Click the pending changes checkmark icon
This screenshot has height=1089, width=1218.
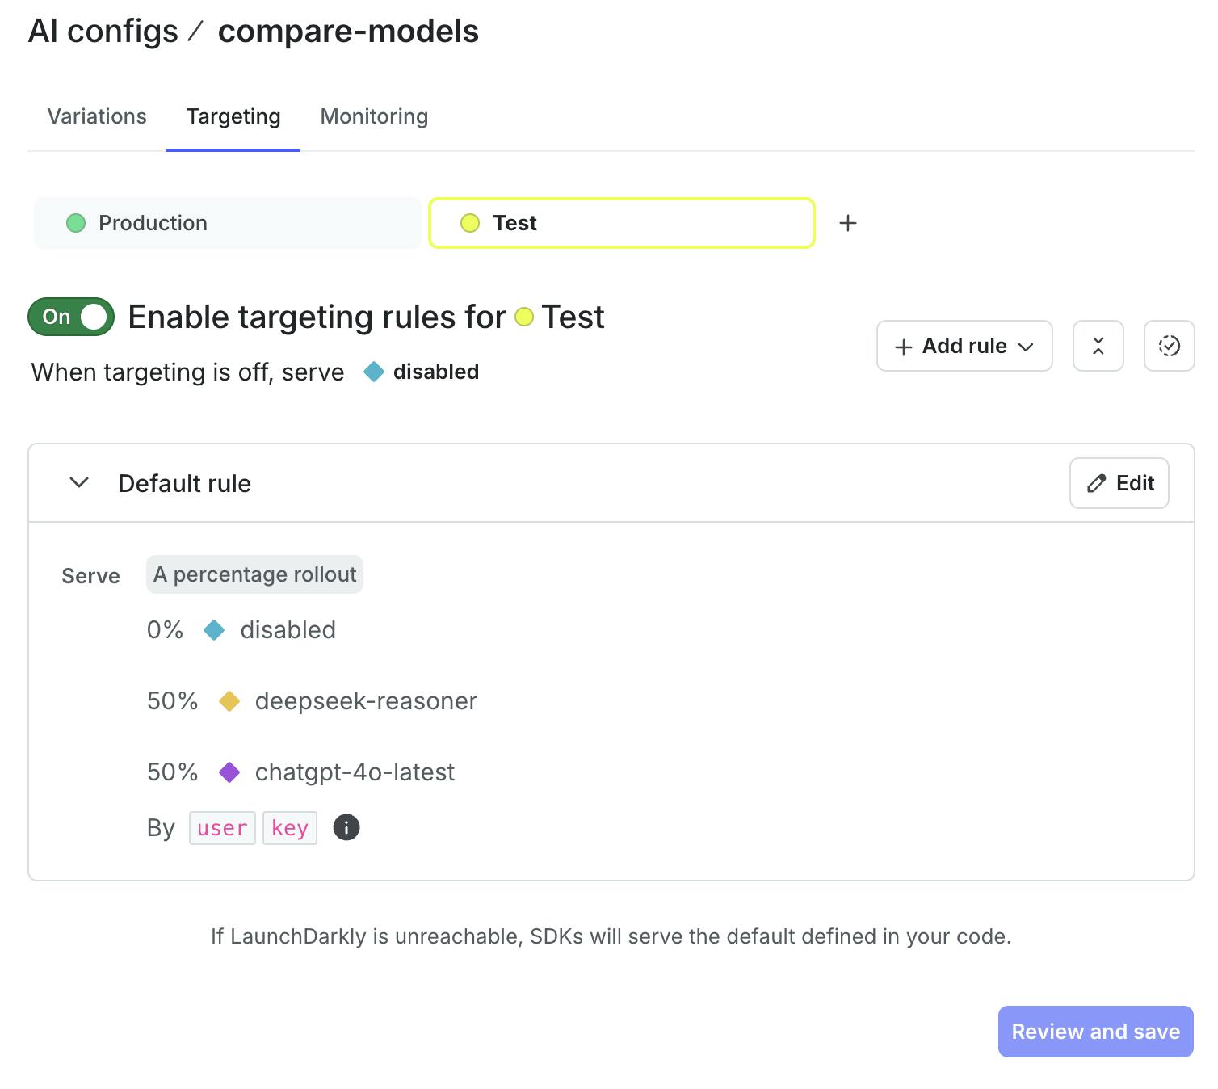coord(1169,346)
